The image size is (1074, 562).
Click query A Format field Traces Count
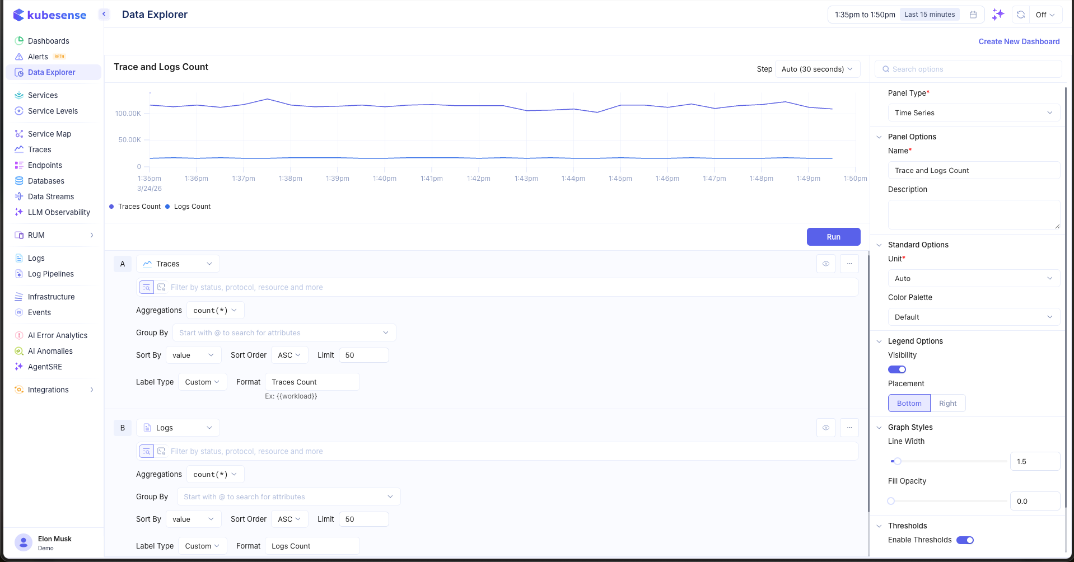coord(312,382)
